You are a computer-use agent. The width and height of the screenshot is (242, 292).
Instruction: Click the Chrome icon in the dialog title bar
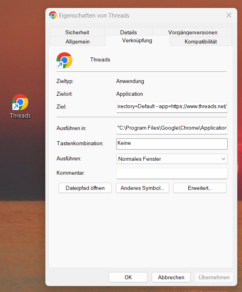click(x=53, y=15)
